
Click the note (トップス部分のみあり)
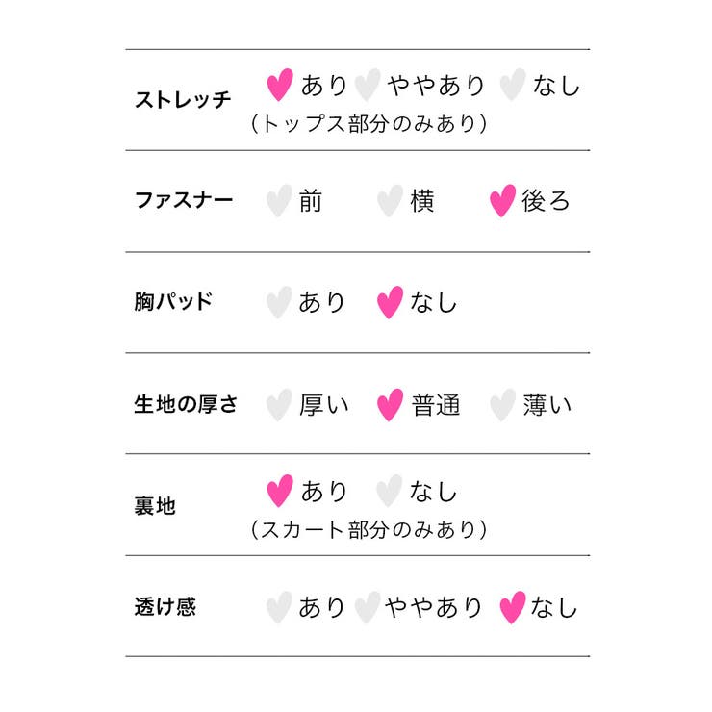point(369,123)
